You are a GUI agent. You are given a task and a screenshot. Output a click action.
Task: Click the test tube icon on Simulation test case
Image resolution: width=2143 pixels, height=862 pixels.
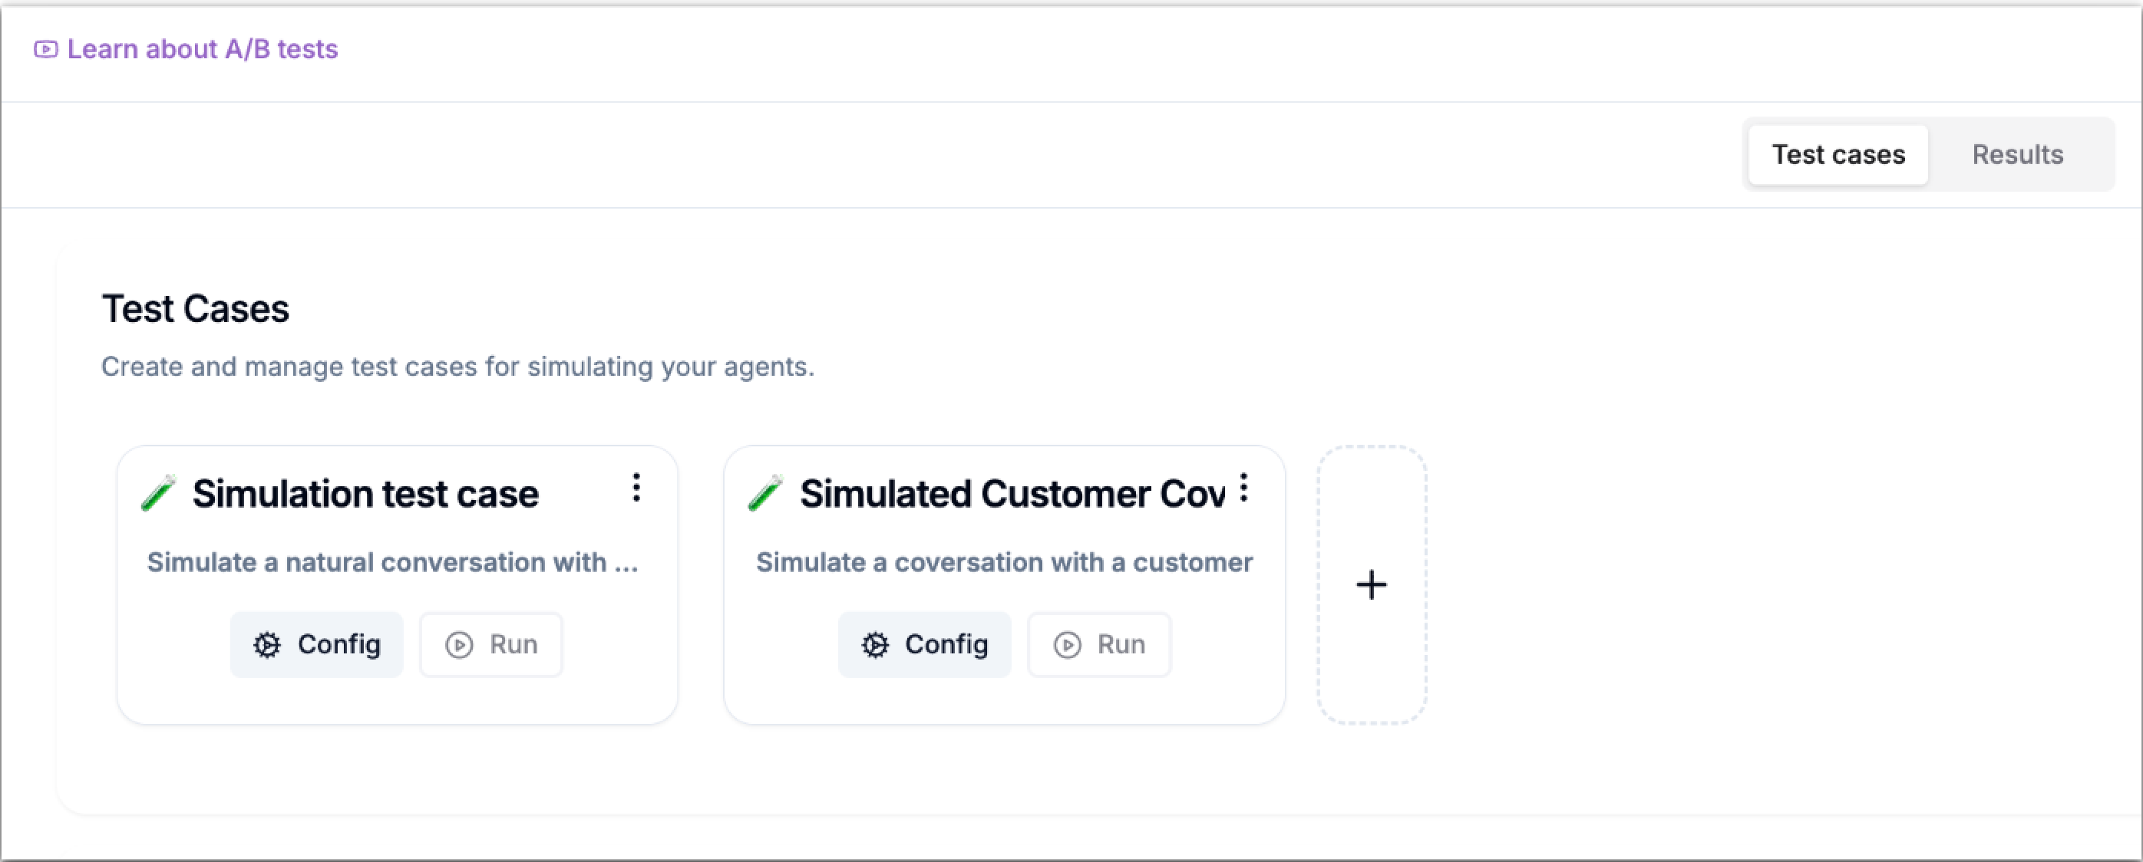158,493
